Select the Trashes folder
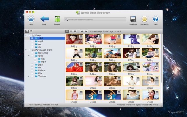The width and height of the screenshot is (187, 117). point(42,76)
